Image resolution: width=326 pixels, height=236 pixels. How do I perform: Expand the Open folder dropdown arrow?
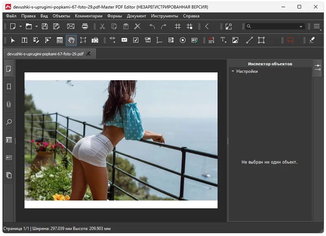36,26
